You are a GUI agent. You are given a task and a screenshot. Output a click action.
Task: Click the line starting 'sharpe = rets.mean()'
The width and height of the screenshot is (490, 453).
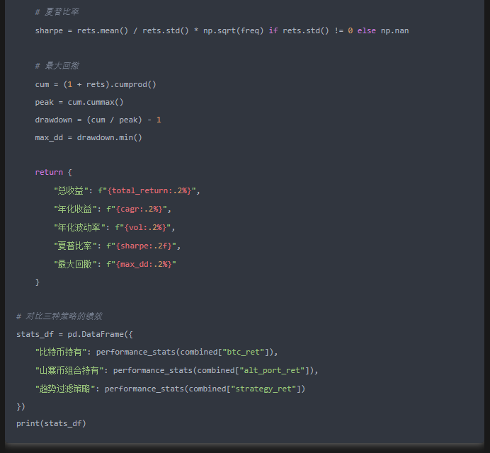click(x=222, y=30)
